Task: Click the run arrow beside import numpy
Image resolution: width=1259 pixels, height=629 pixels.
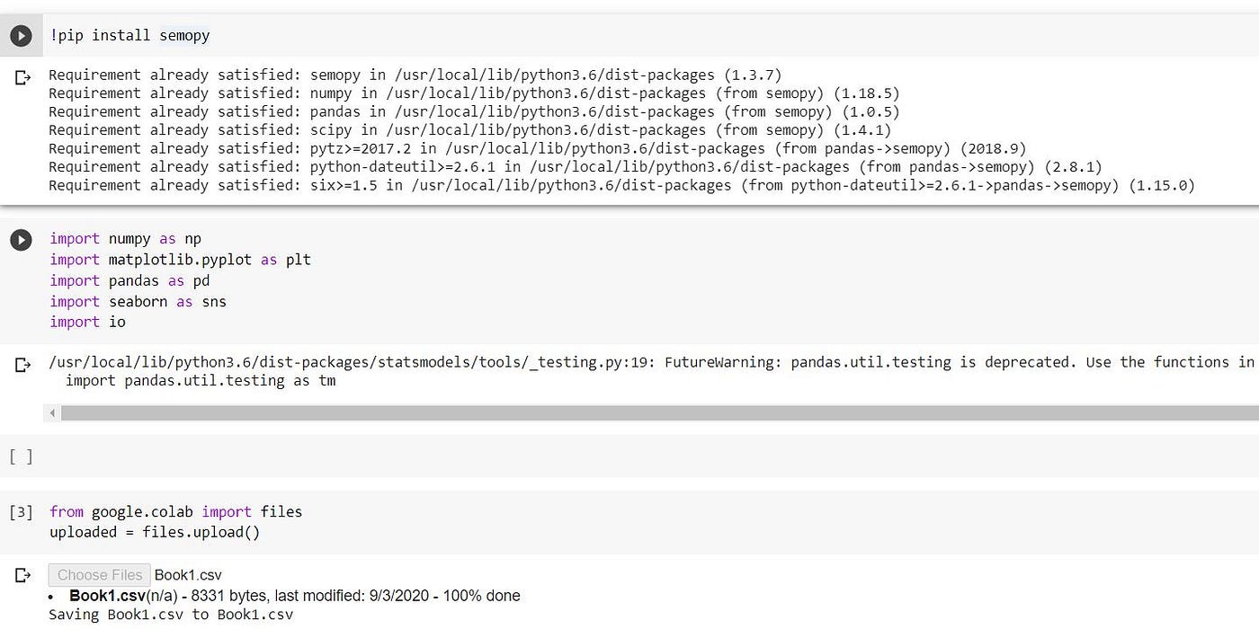Action: pos(21,240)
